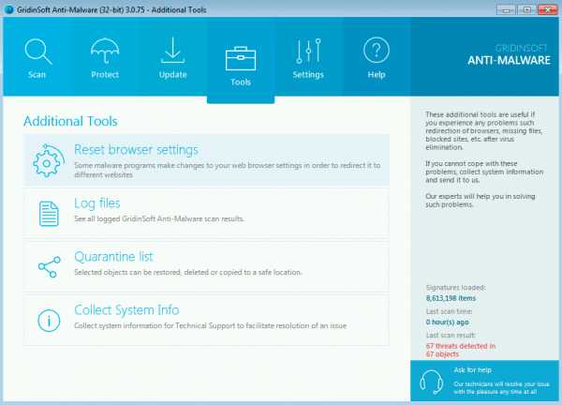This screenshot has width=562, height=405.
Task: Open the Collect System Info tool
Action: click(206, 320)
